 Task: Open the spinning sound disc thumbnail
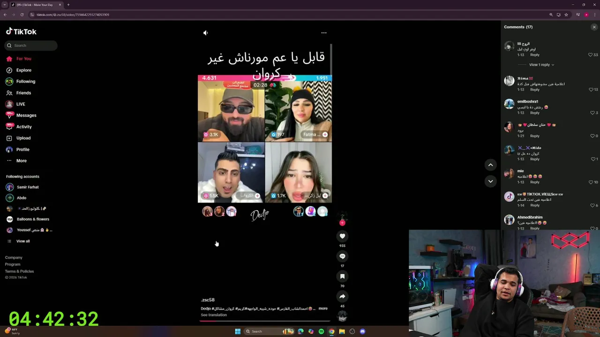click(342, 316)
